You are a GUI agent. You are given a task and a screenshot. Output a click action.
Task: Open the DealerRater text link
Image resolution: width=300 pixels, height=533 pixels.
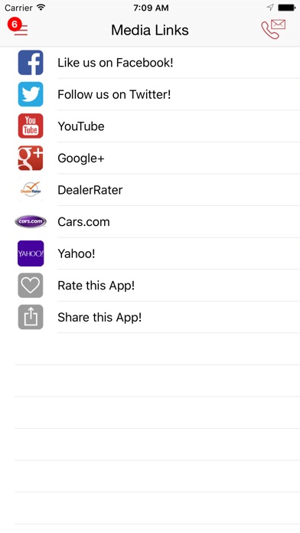pos(90,190)
